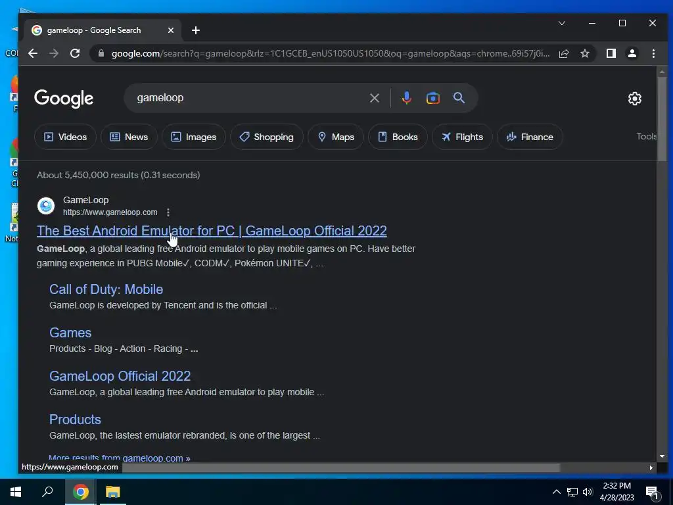Close the gameloop Google Search tab
This screenshot has width=673, height=505.
pos(171,30)
